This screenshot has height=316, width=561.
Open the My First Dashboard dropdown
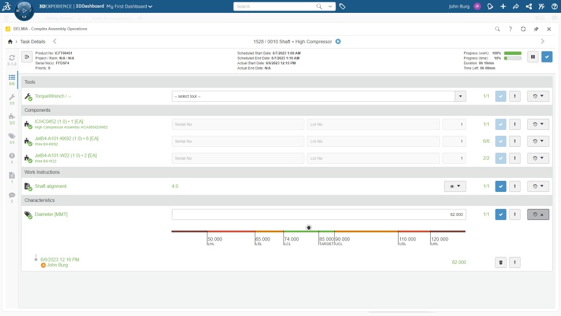click(129, 6)
